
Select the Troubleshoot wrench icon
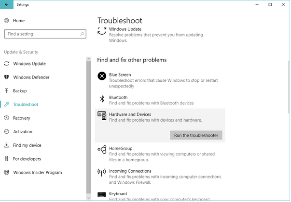click(x=7, y=104)
